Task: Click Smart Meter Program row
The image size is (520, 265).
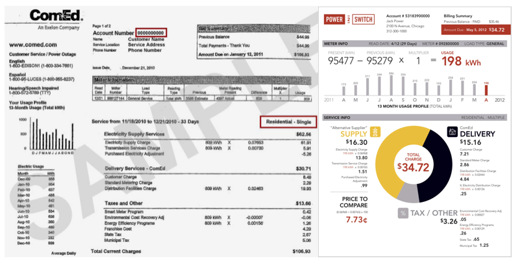Action: pos(208,212)
